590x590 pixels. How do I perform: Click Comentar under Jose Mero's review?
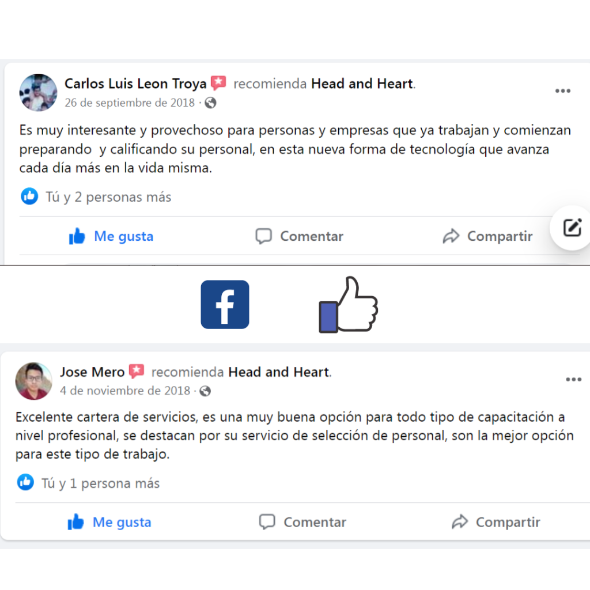pyautogui.click(x=302, y=522)
